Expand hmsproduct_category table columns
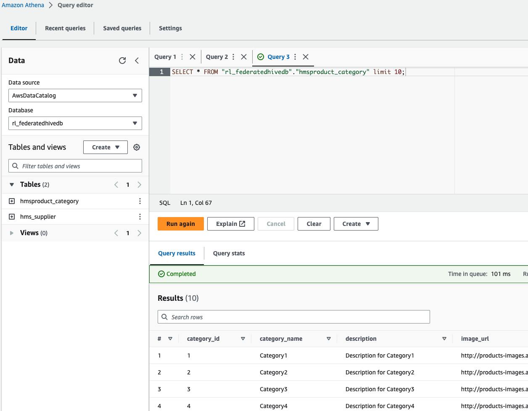 [12, 201]
